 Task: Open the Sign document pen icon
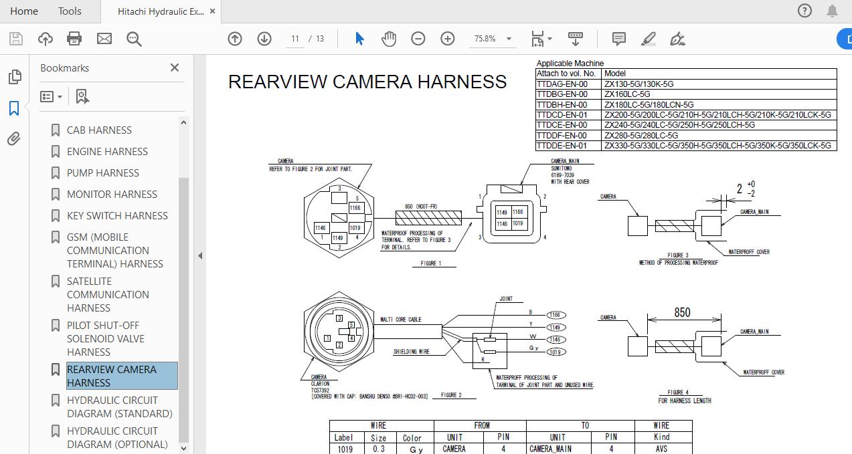tap(678, 39)
